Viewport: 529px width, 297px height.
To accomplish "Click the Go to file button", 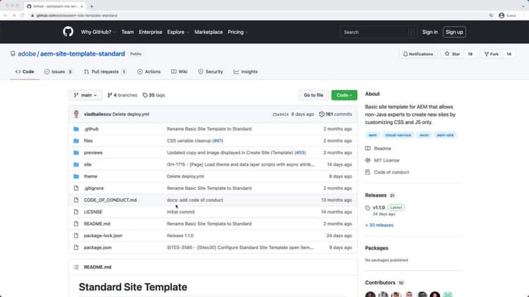I will (x=313, y=95).
